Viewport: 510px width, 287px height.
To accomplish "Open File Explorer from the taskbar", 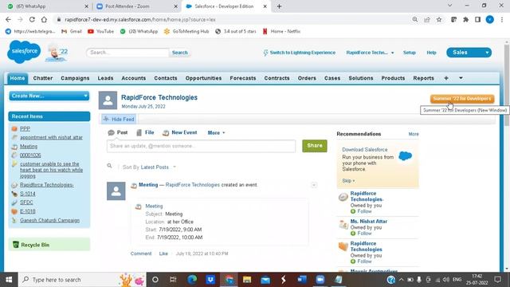I will point(247,280).
